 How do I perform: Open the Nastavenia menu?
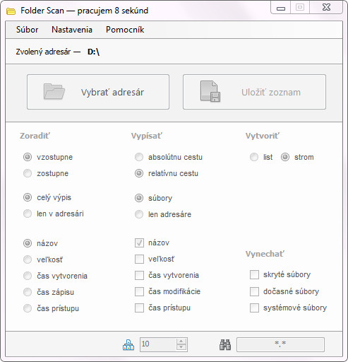[x=72, y=30]
